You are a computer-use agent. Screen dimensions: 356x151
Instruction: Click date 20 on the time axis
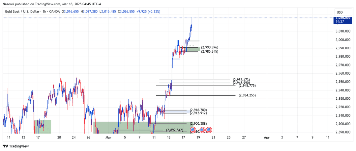tap(59, 138)
